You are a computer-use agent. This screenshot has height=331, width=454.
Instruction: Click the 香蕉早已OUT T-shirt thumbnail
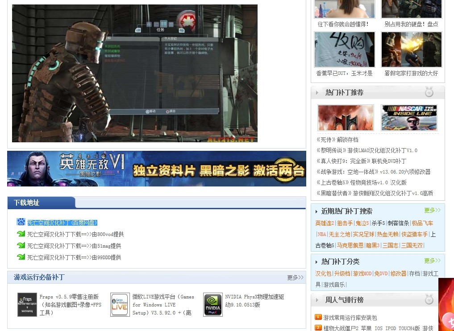(345, 50)
